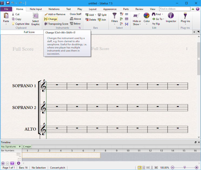Open new tab with plus button

[x=194, y=32]
